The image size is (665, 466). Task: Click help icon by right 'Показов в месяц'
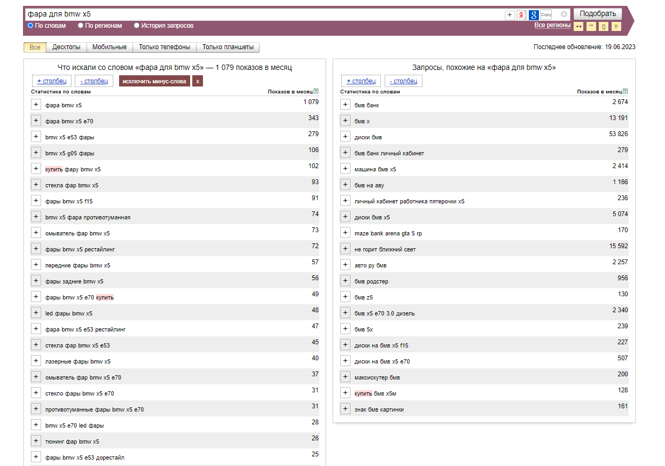tap(625, 91)
